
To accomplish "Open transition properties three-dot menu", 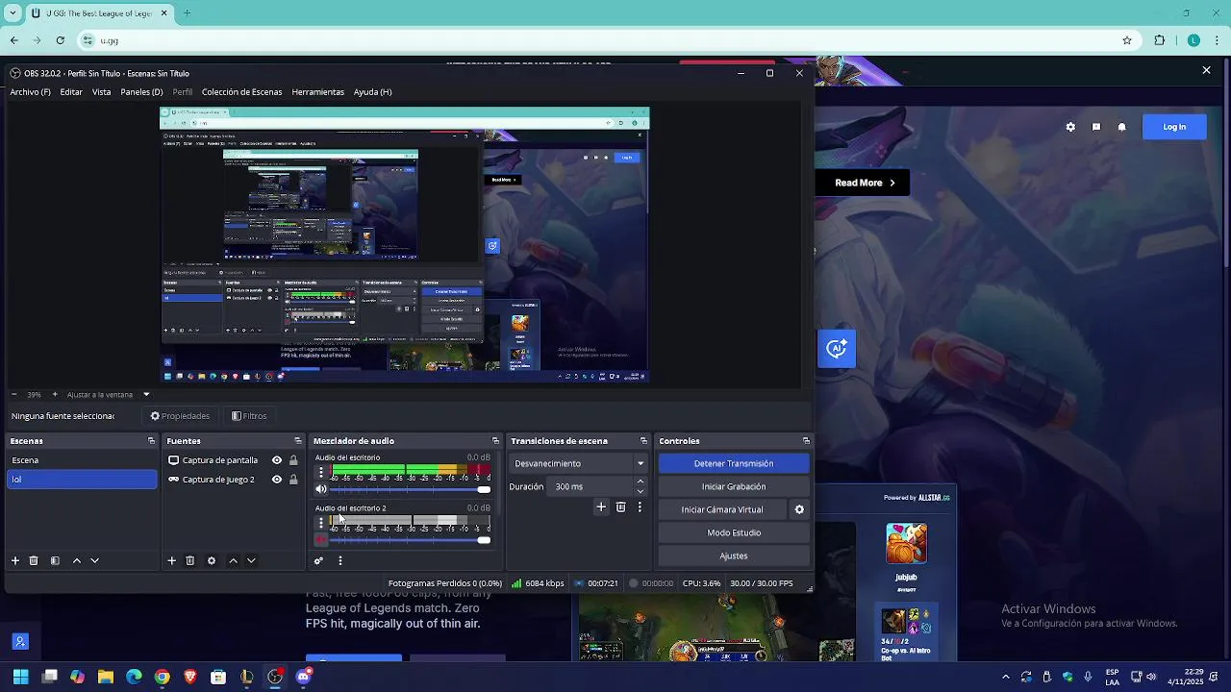I will (x=640, y=507).
